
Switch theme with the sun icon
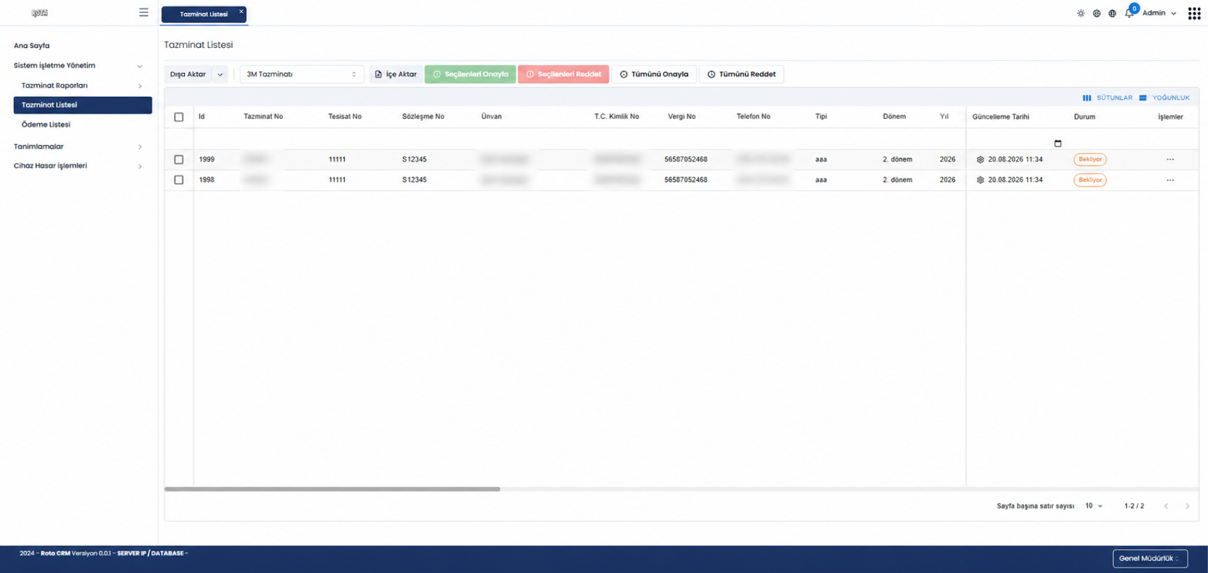click(1081, 13)
